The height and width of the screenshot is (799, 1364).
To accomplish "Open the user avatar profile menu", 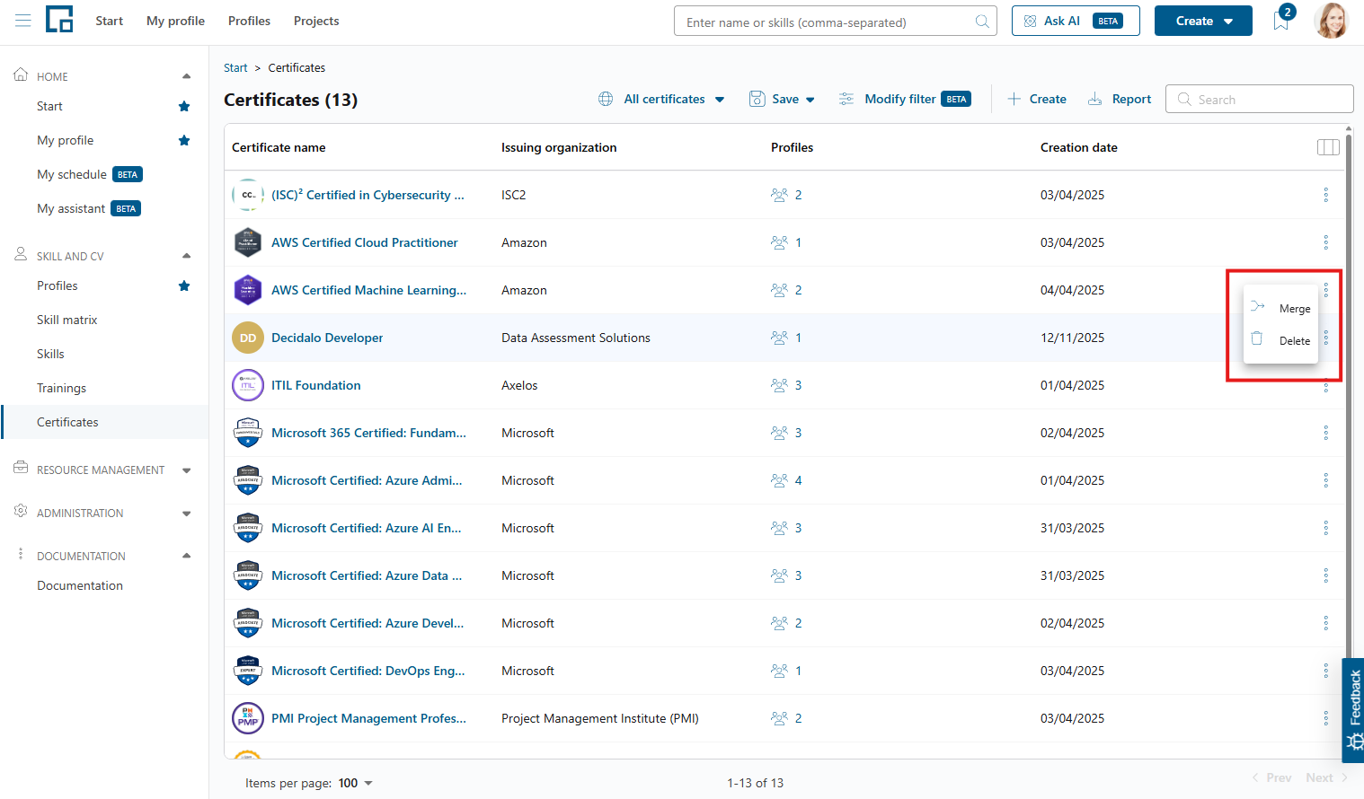I will click(x=1331, y=21).
